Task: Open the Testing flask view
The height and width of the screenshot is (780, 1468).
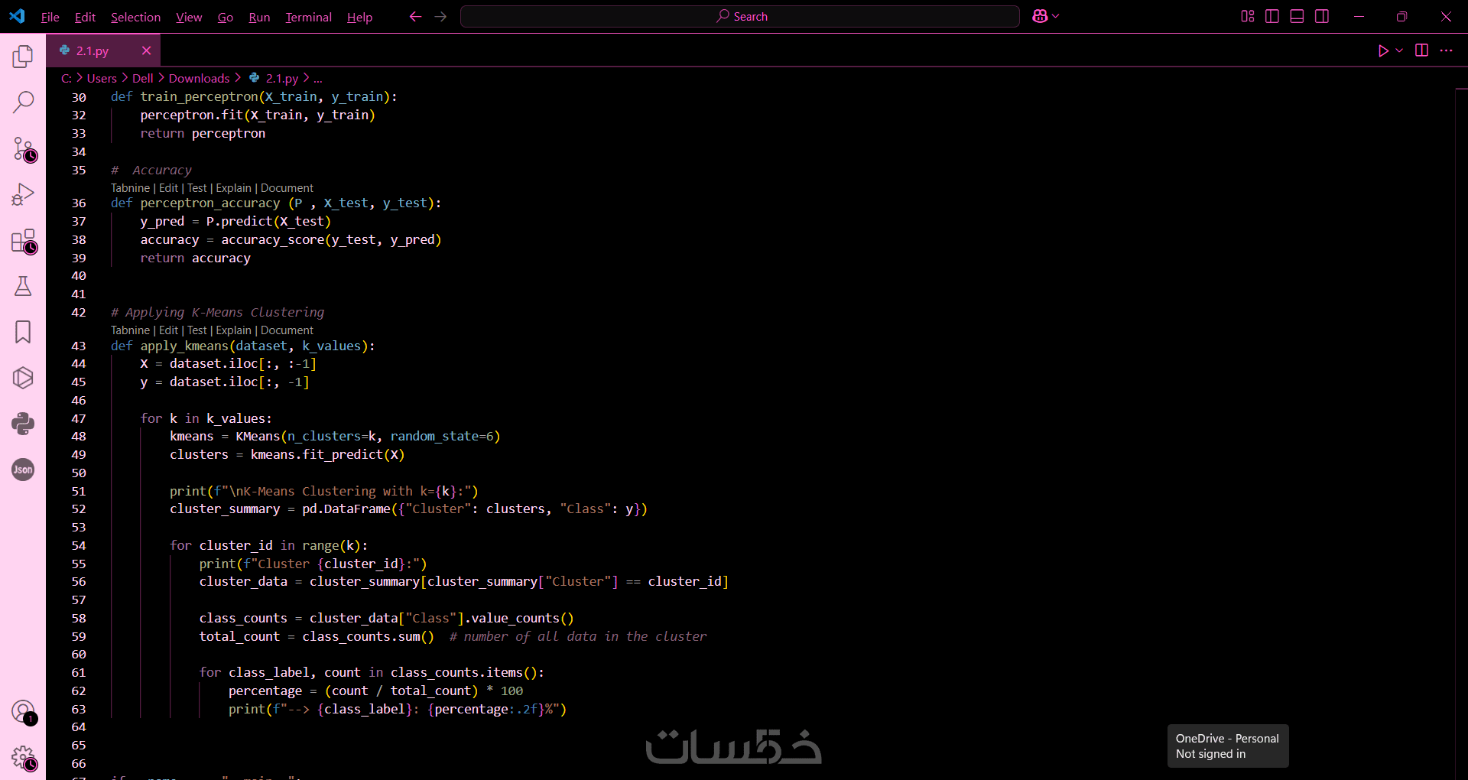Action: [23, 286]
